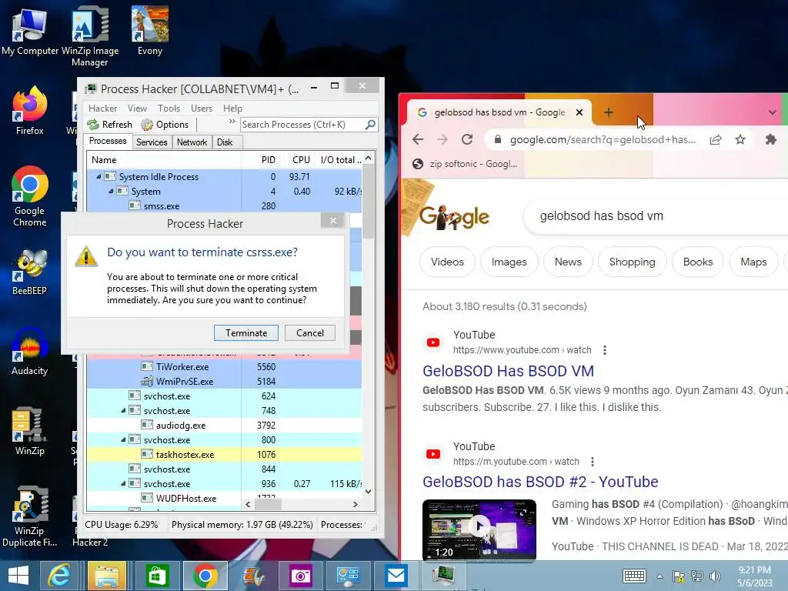Click Cancel in the terminate dialog
This screenshot has width=788, height=591.
pyautogui.click(x=309, y=332)
